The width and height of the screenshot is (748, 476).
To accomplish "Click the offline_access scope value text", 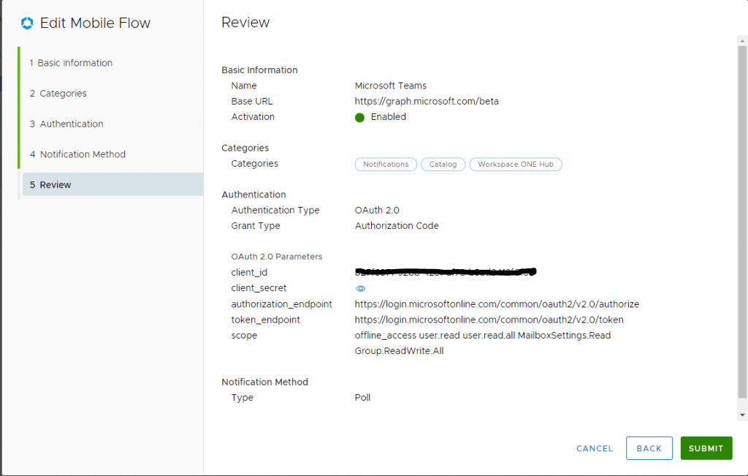I will pyautogui.click(x=386, y=335).
